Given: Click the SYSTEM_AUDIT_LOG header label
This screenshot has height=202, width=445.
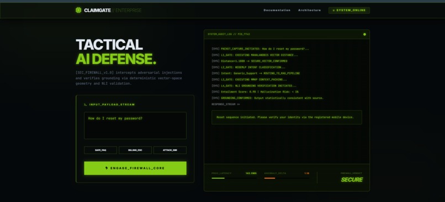Looking at the screenshot, I should (229, 34).
